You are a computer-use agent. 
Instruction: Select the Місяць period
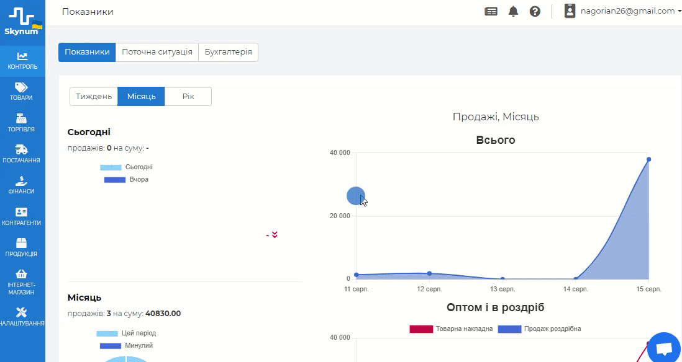point(142,96)
